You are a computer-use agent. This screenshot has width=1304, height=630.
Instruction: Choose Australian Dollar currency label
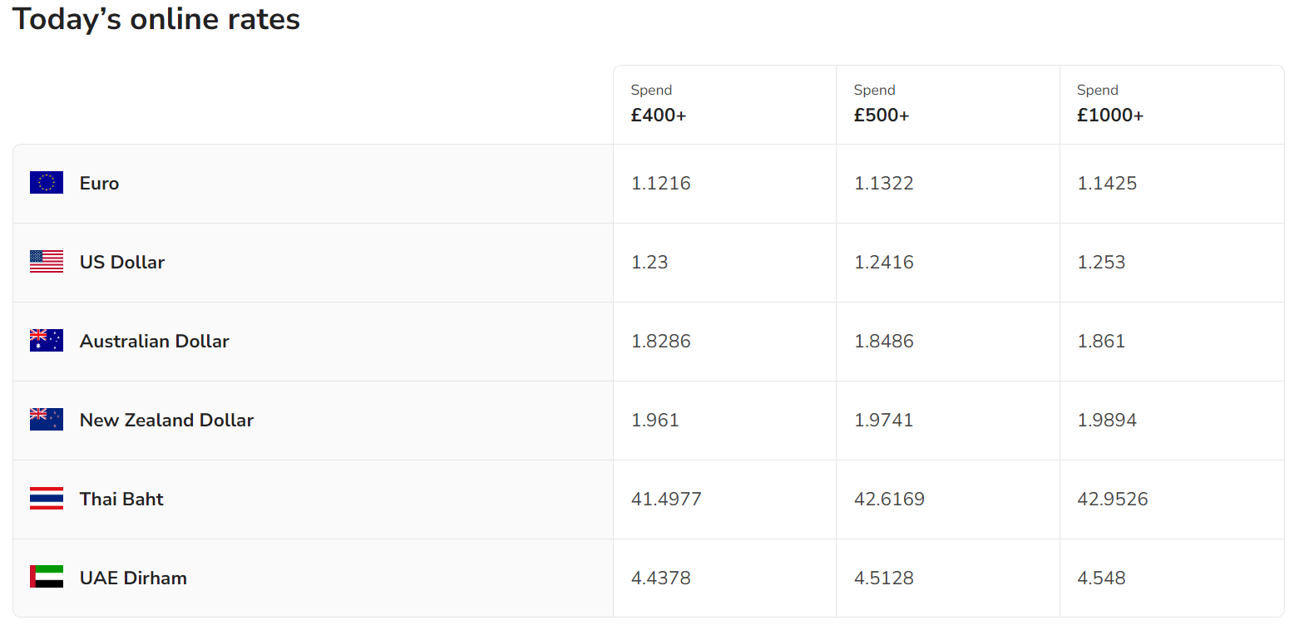pyautogui.click(x=154, y=342)
